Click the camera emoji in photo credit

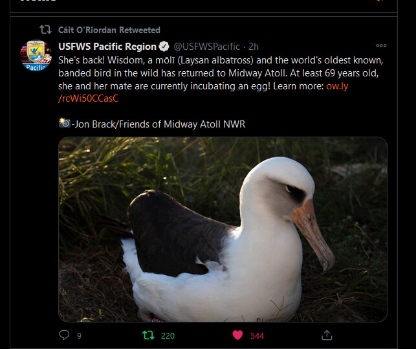[64, 123]
